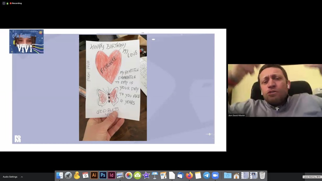Click the Leave Meeting button

[312, 177]
